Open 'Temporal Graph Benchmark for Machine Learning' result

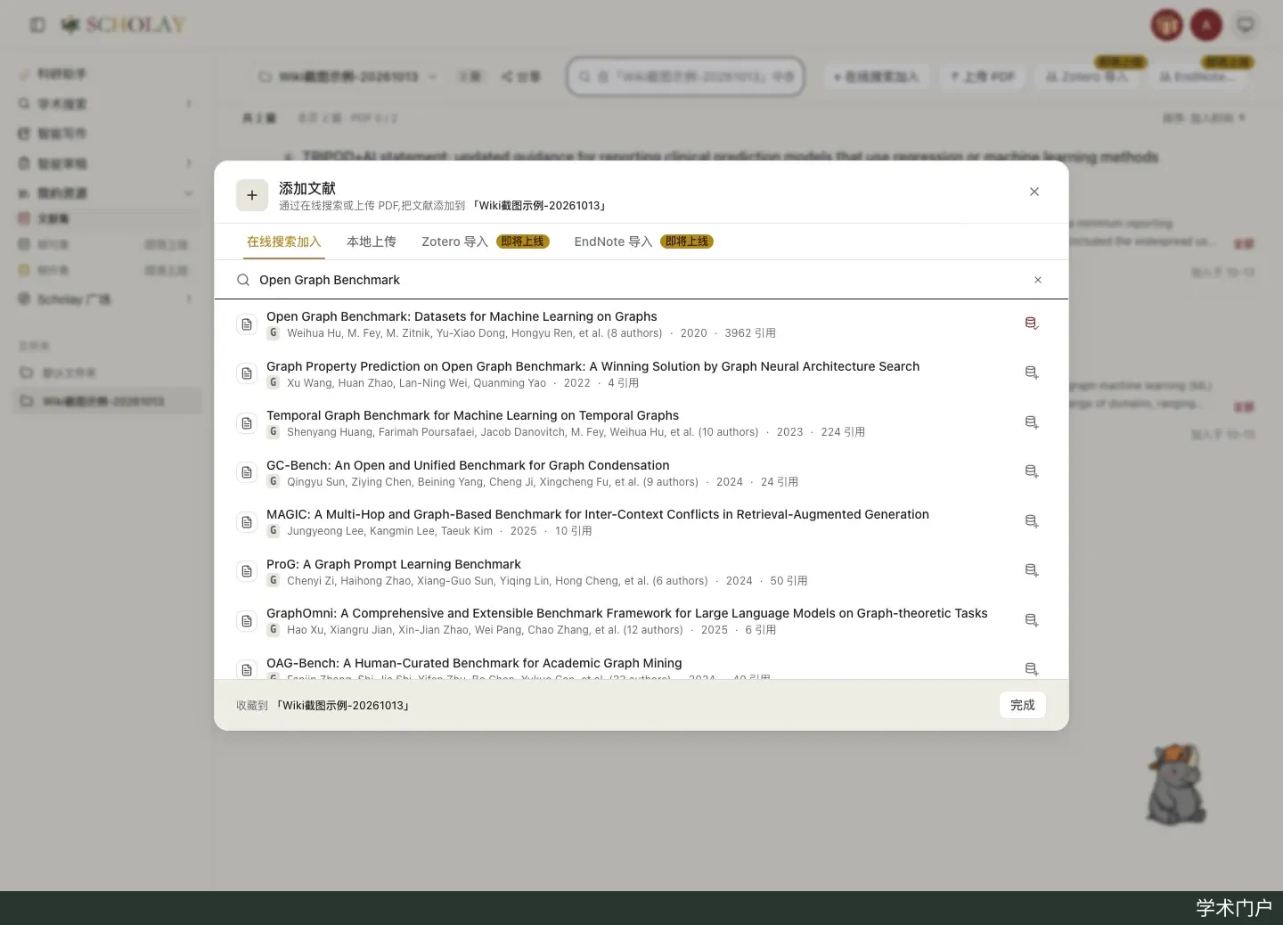tap(472, 415)
